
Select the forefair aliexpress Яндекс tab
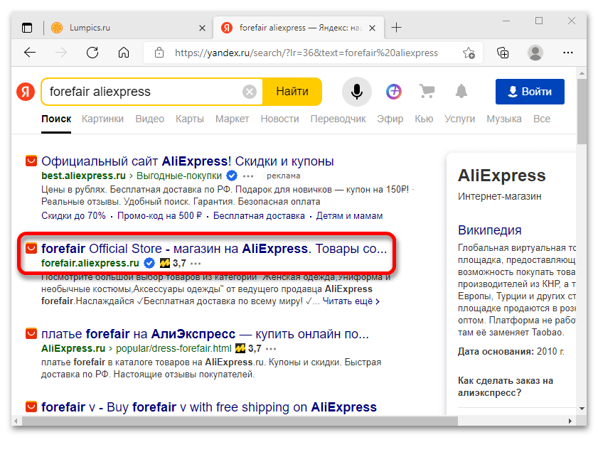click(x=299, y=28)
